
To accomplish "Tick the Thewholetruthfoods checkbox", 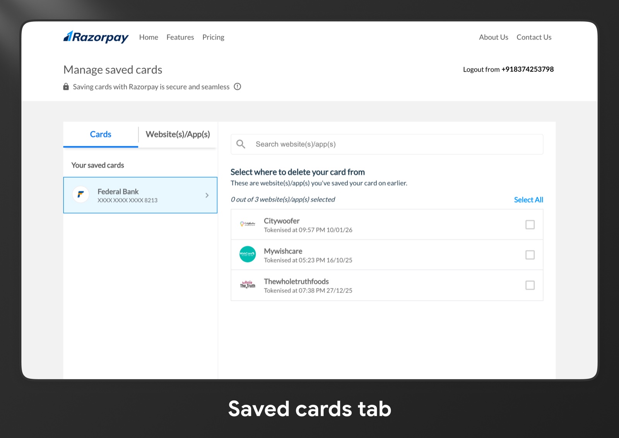I will pyautogui.click(x=530, y=285).
